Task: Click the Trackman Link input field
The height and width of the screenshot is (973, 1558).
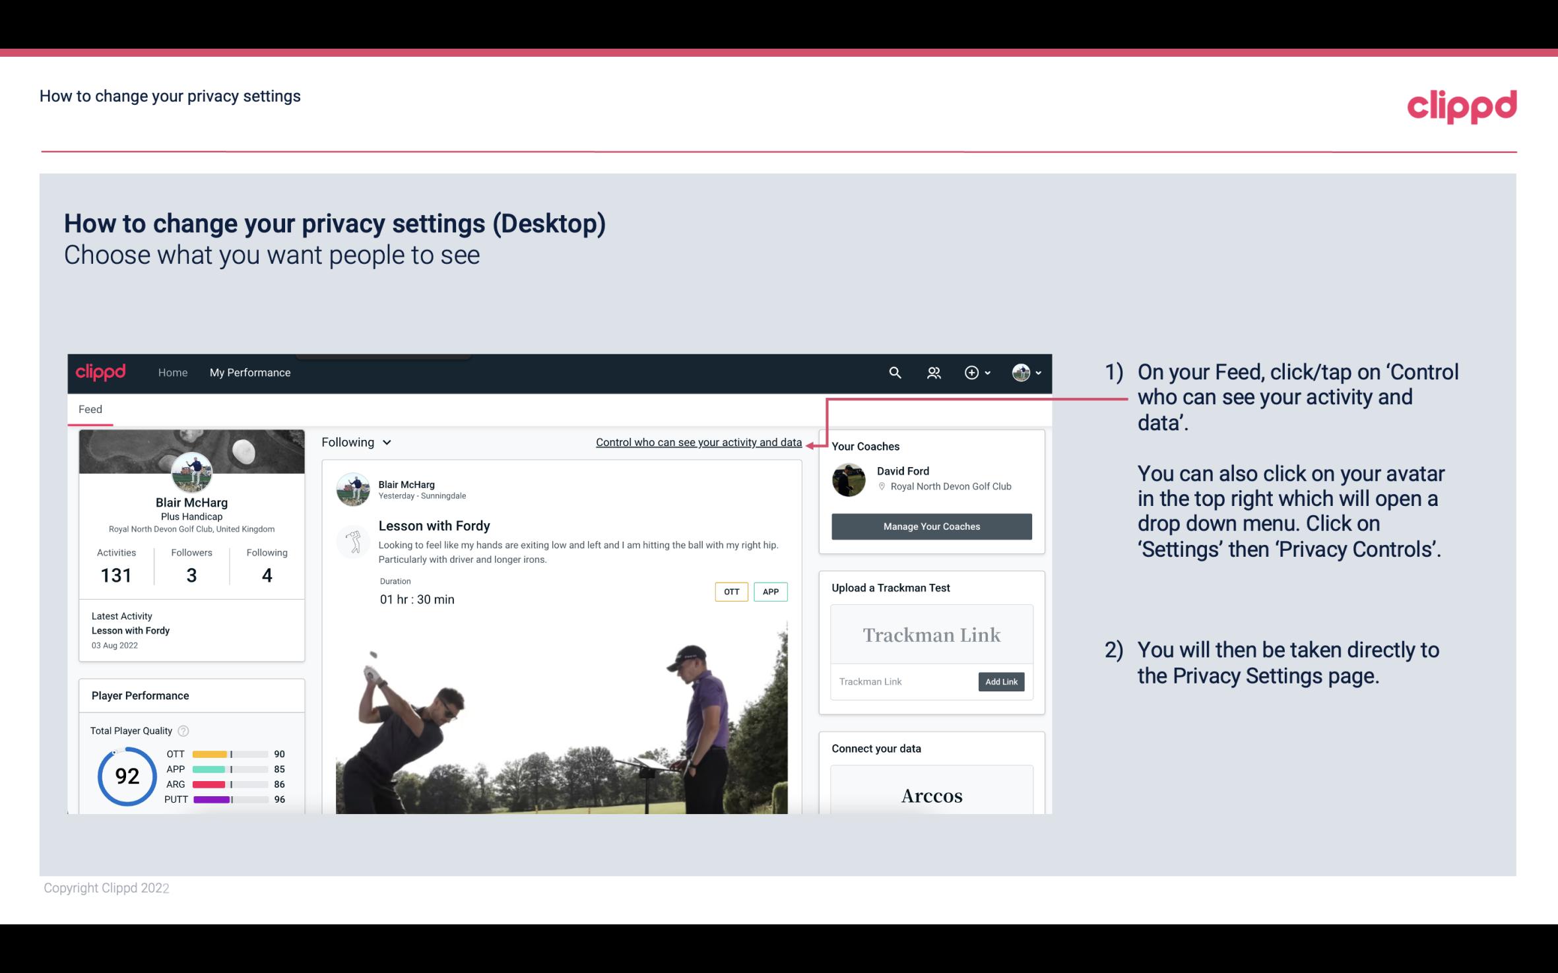Action: click(902, 680)
